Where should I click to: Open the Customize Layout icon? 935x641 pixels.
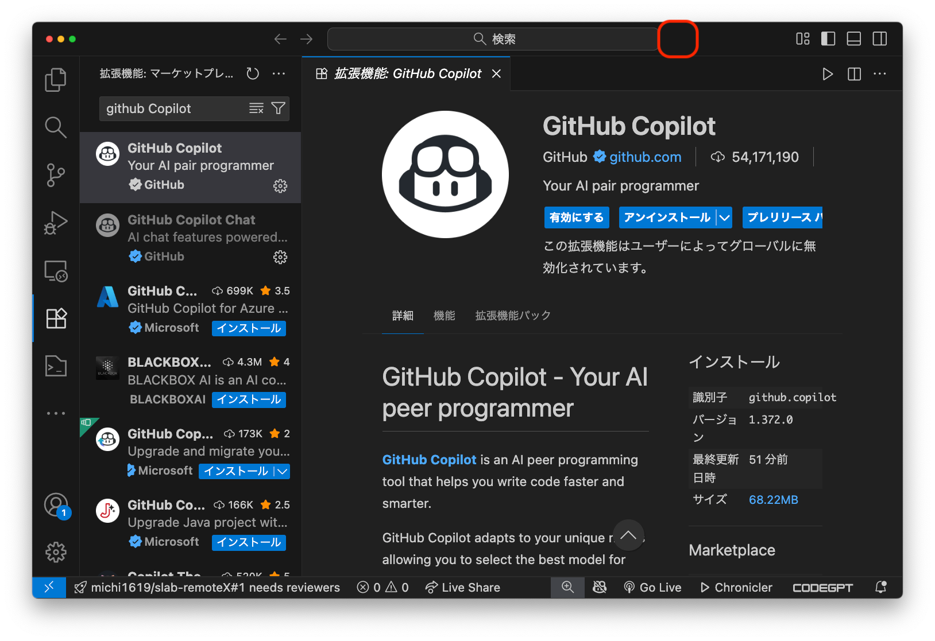tap(803, 39)
